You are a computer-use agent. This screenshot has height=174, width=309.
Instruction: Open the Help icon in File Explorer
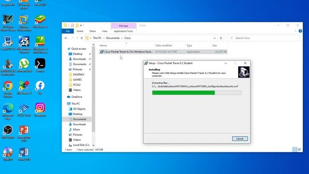pos(300,31)
